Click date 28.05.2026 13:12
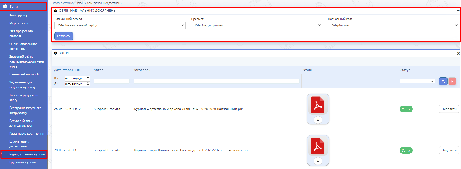The width and height of the screenshot is (461, 169). [67, 109]
